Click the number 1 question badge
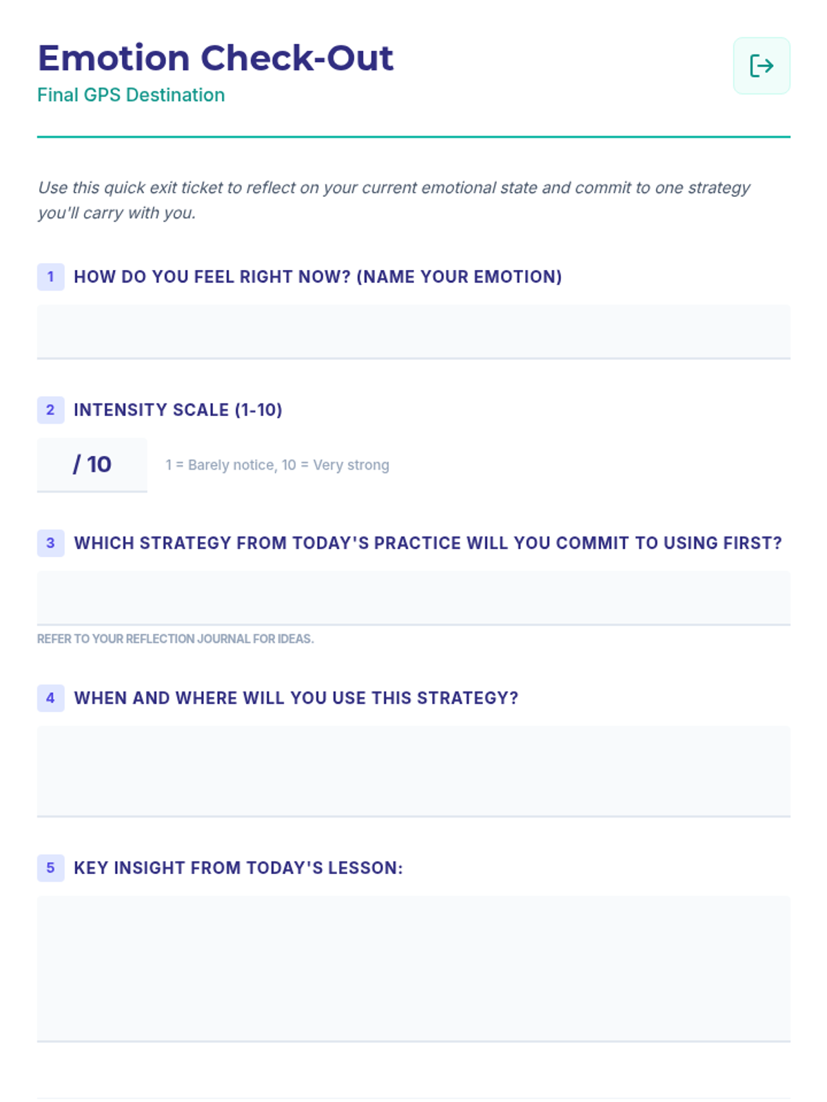This screenshot has width=827, height=1102. (x=50, y=277)
